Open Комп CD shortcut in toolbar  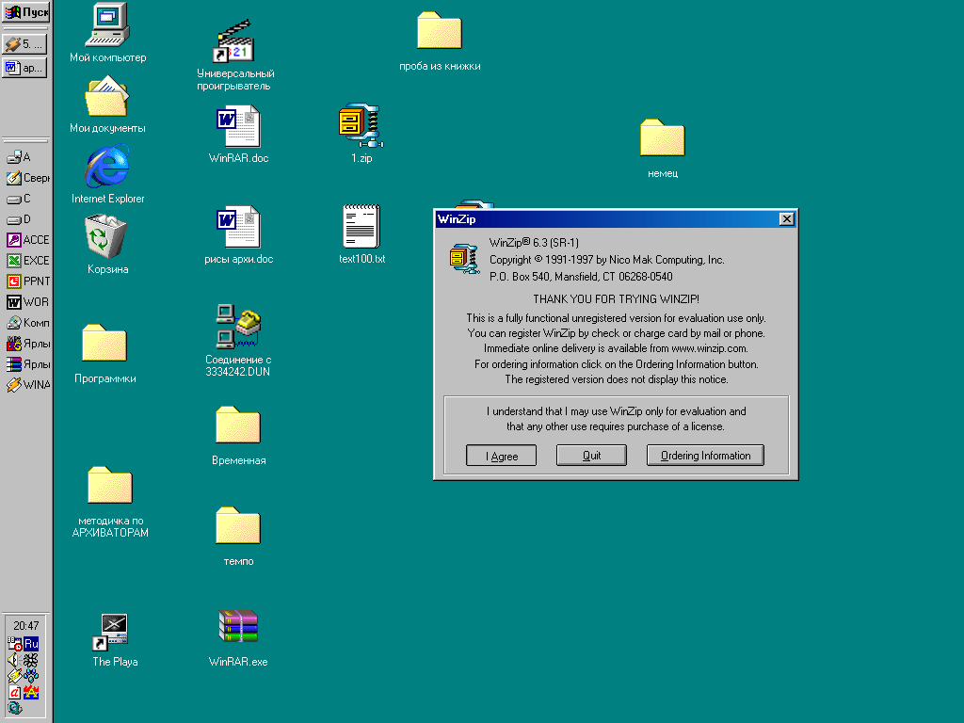27,323
